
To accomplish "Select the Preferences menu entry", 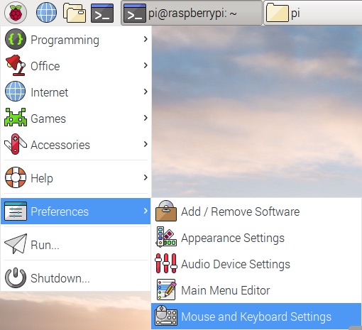I will (76, 211).
